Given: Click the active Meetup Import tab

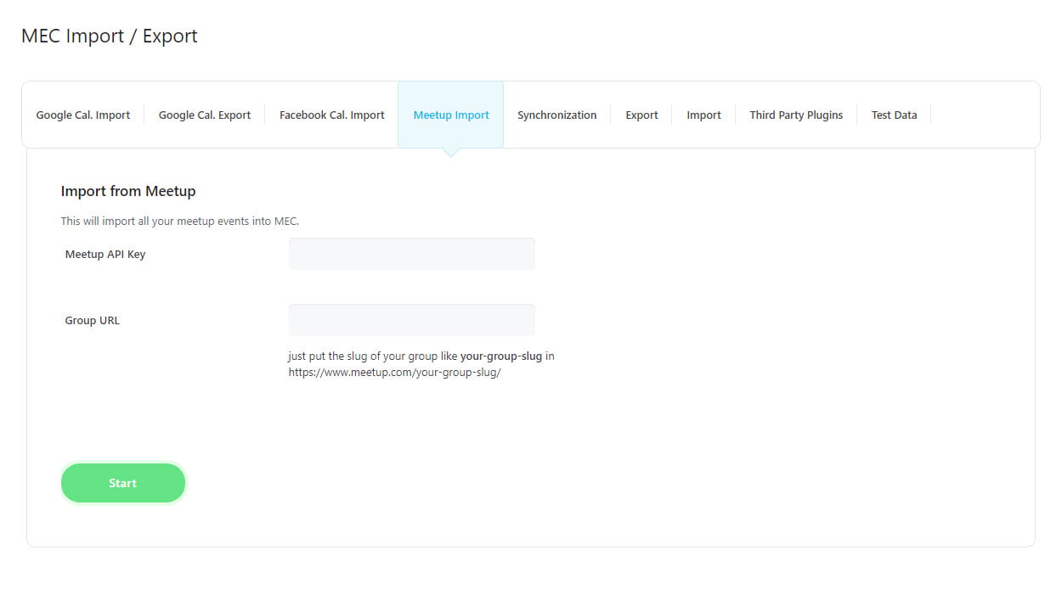Looking at the screenshot, I should point(451,115).
